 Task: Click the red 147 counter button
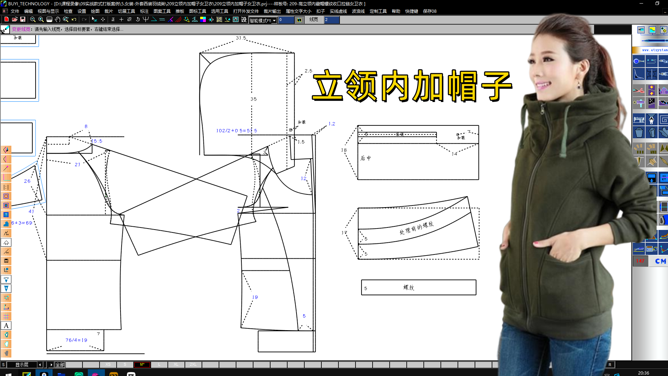(640, 261)
